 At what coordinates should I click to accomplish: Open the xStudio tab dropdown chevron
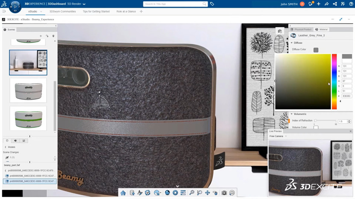tap(41, 12)
